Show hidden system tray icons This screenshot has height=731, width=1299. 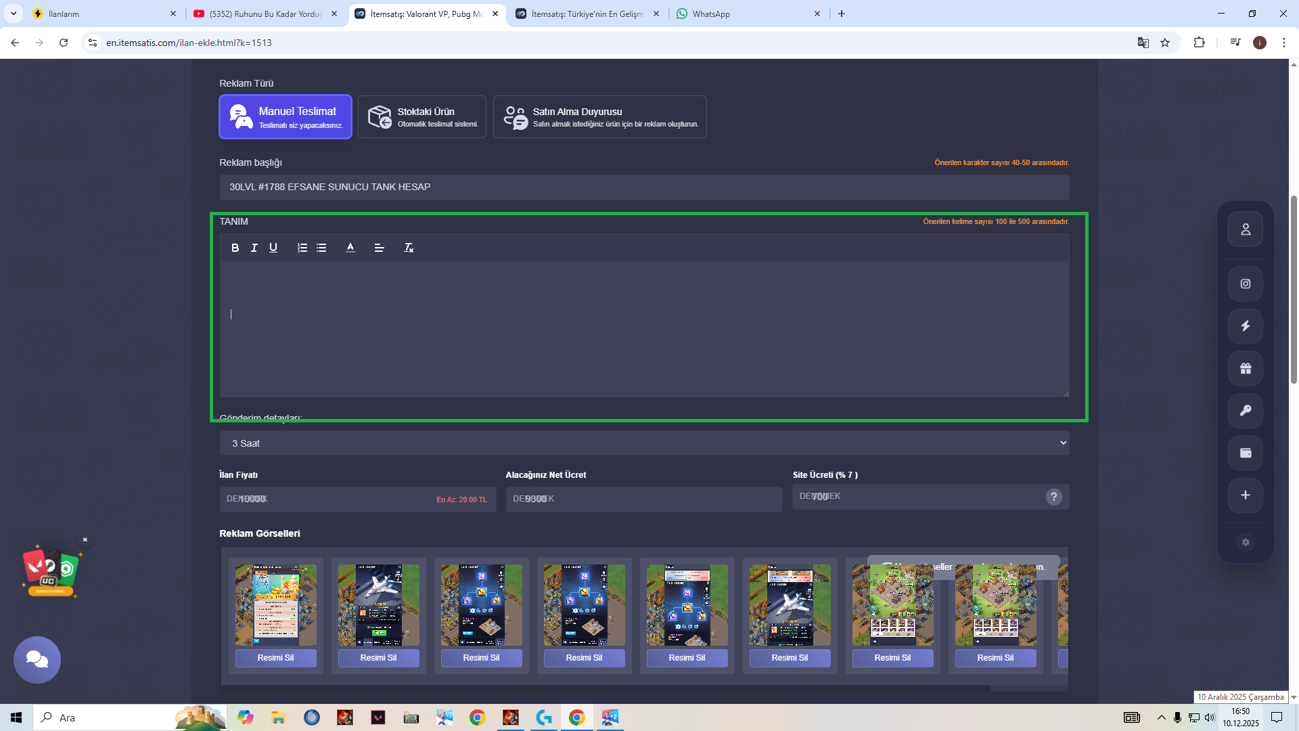pyautogui.click(x=1162, y=717)
